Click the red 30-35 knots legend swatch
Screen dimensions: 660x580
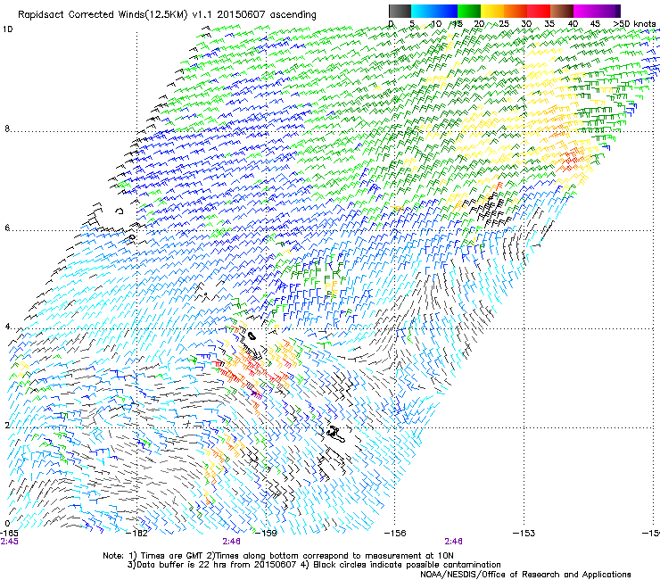coord(539,11)
